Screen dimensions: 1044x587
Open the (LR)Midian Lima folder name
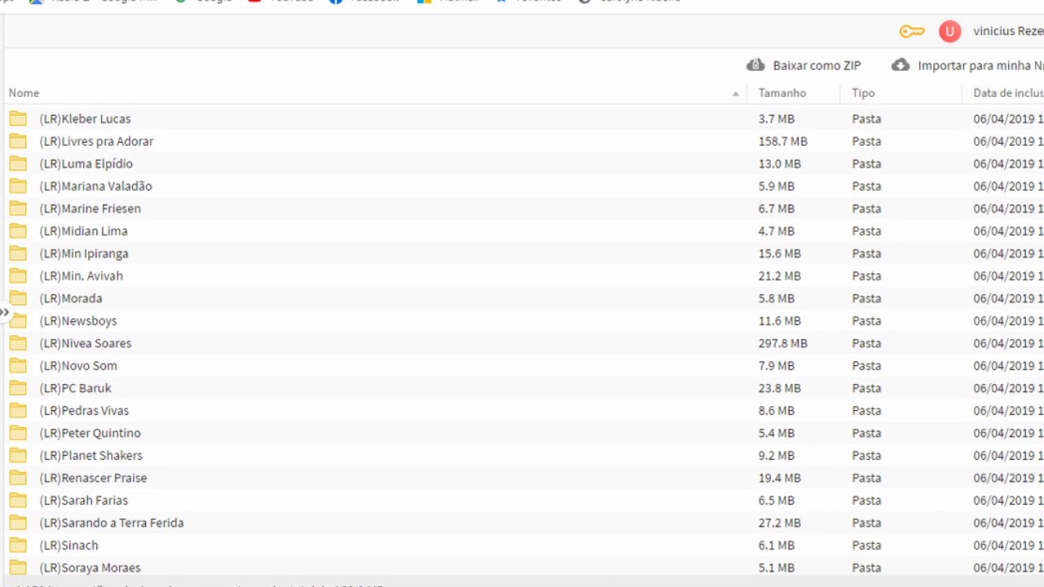pos(83,231)
